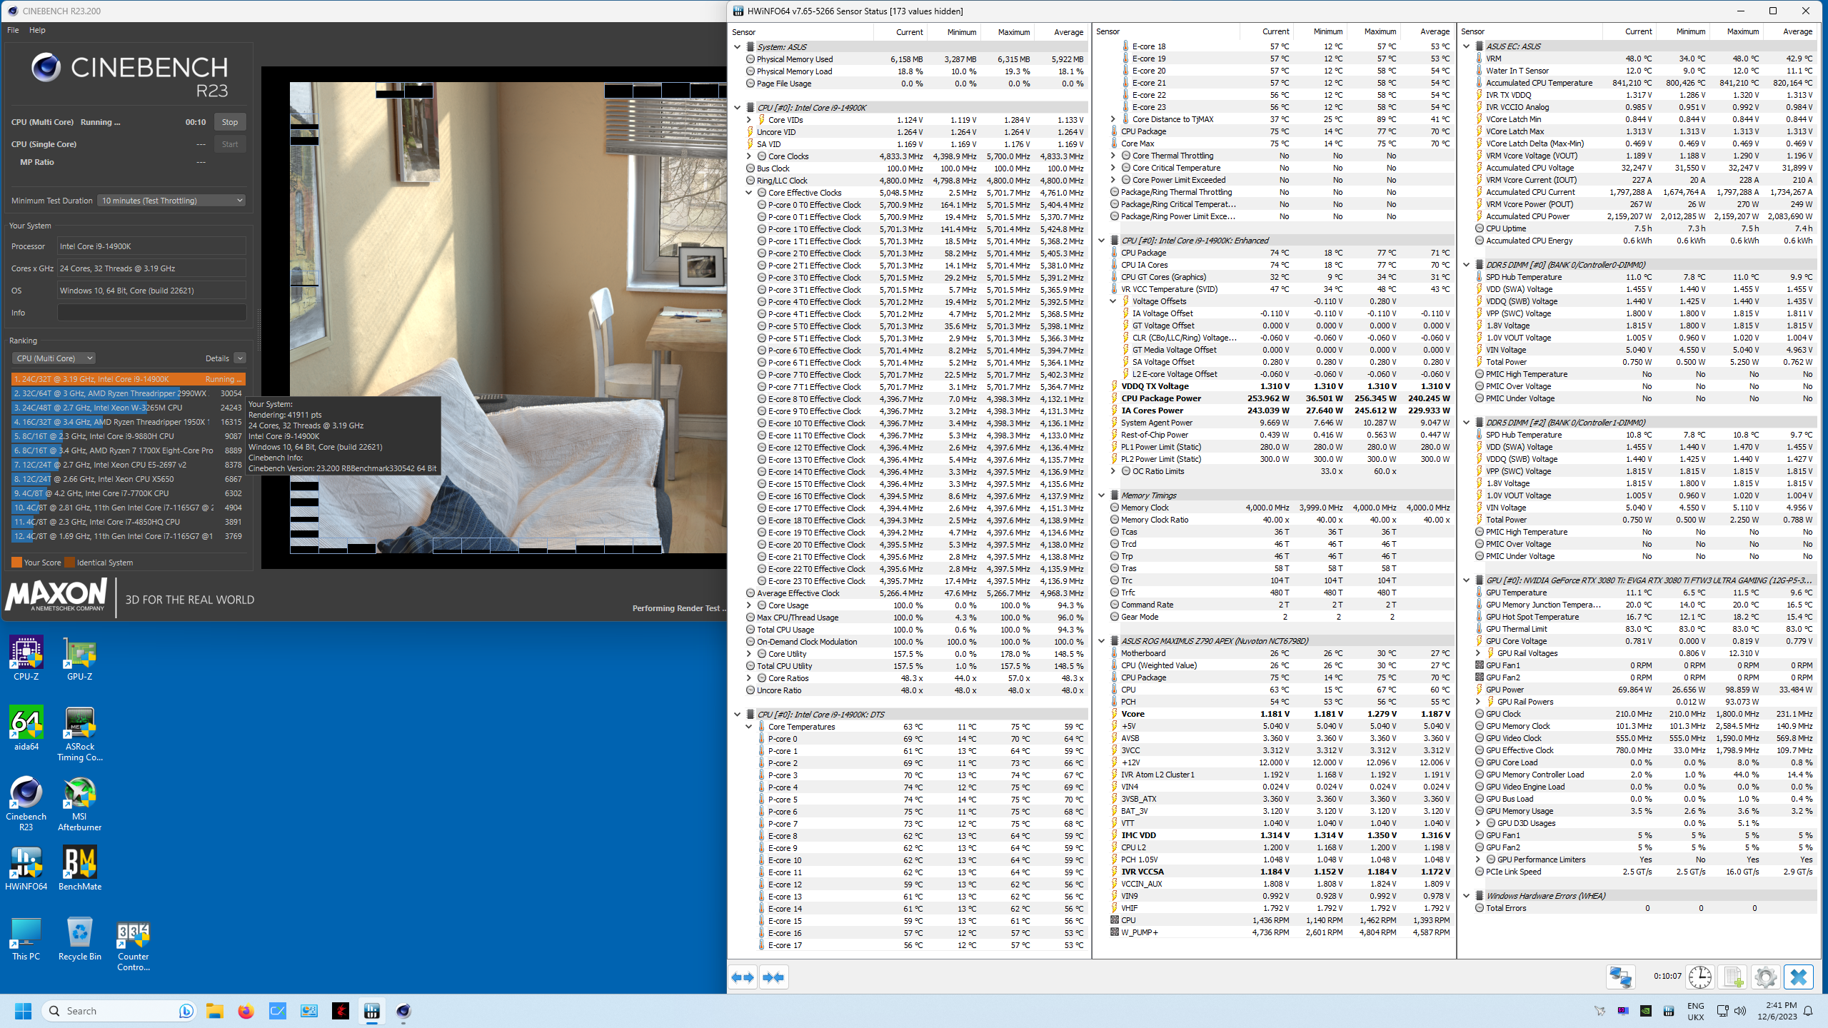Start logging with the sheet-plus icon

click(x=1733, y=977)
